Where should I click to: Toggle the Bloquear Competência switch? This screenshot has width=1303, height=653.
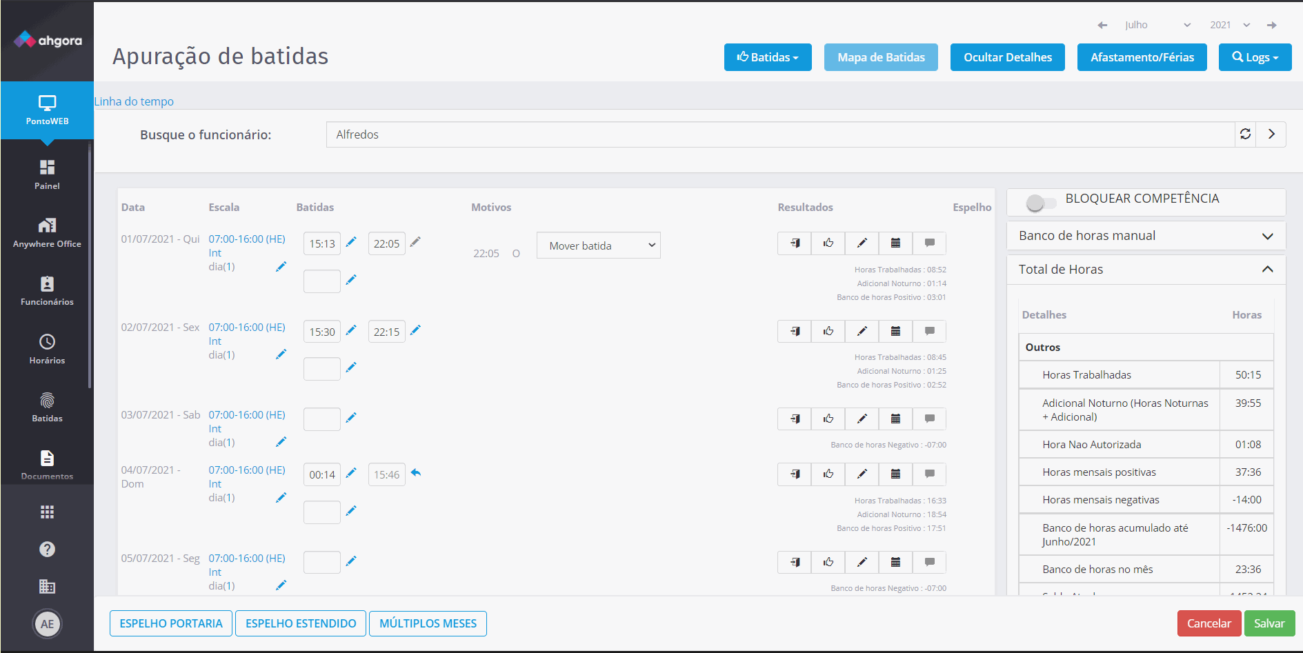(1041, 203)
